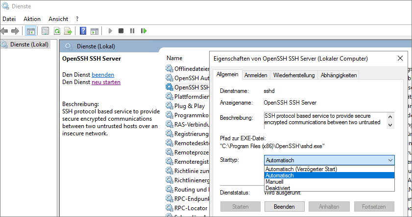
Task: Click the gear icon of Offlinedateien row
Action: pyautogui.click(x=170, y=68)
